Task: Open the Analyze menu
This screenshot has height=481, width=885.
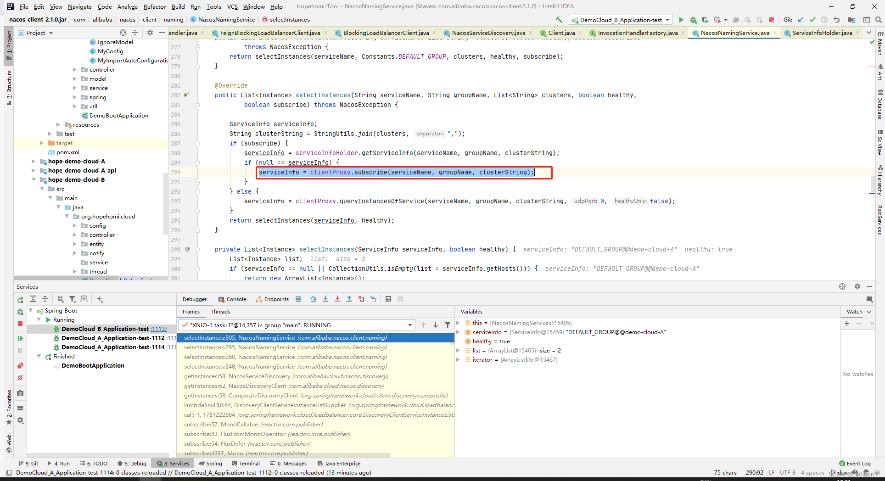Action: [x=127, y=6]
